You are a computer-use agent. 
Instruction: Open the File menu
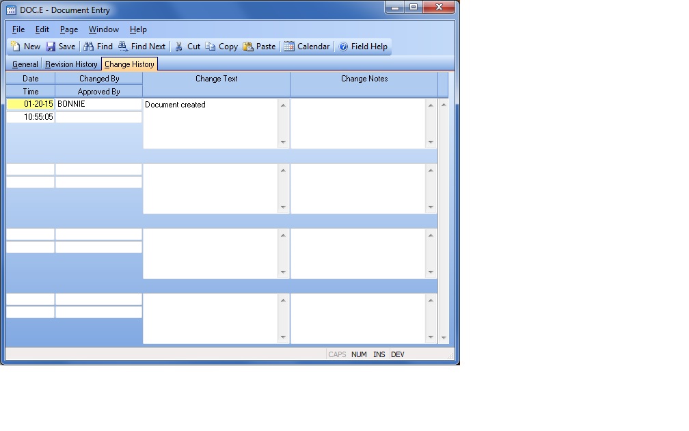coord(18,29)
